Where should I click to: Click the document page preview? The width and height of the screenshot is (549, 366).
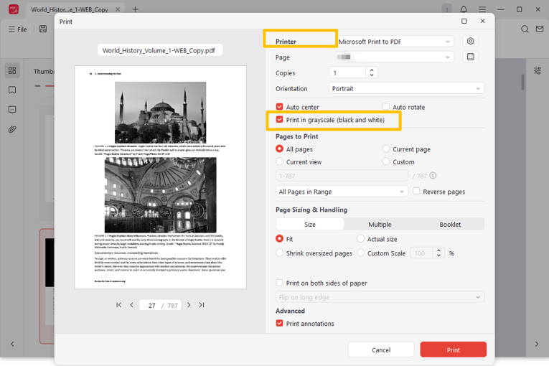(160, 177)
